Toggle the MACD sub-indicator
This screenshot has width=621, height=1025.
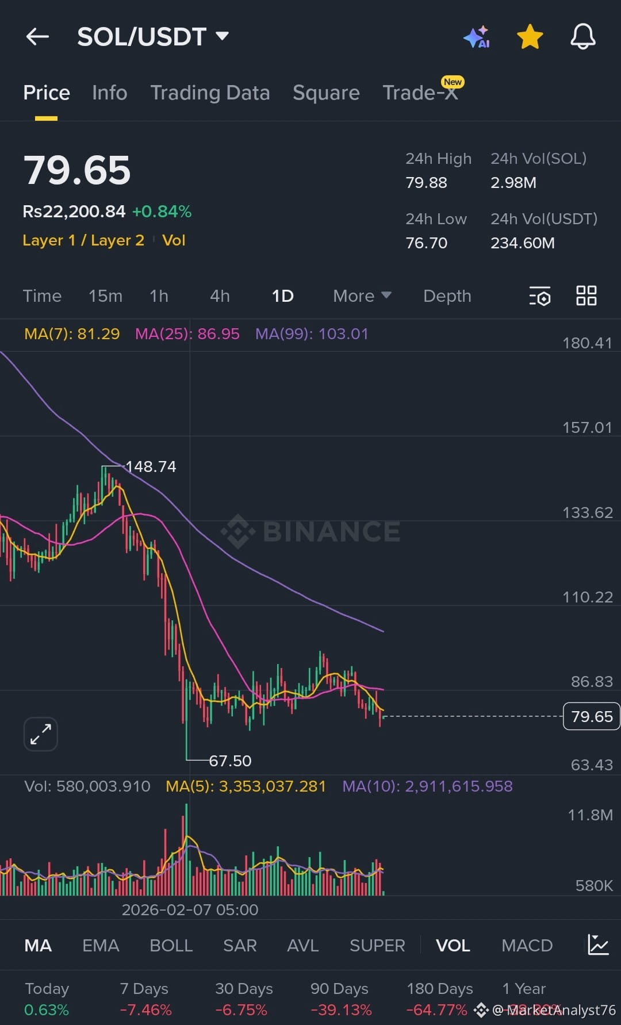(527, 946)
